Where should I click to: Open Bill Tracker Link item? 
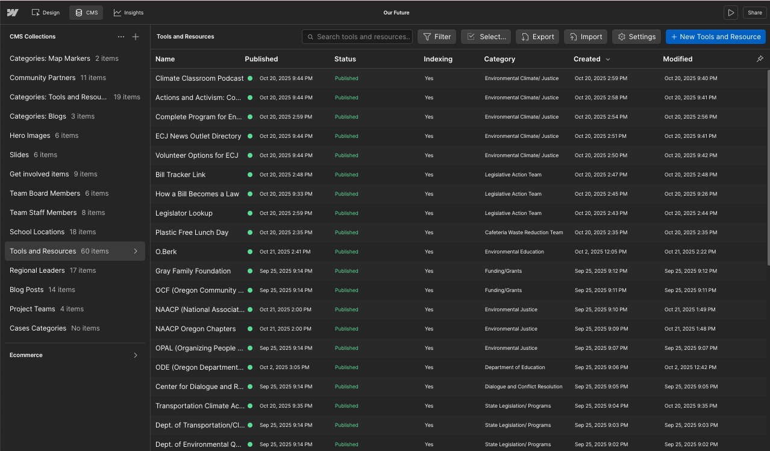pos(180,175)
